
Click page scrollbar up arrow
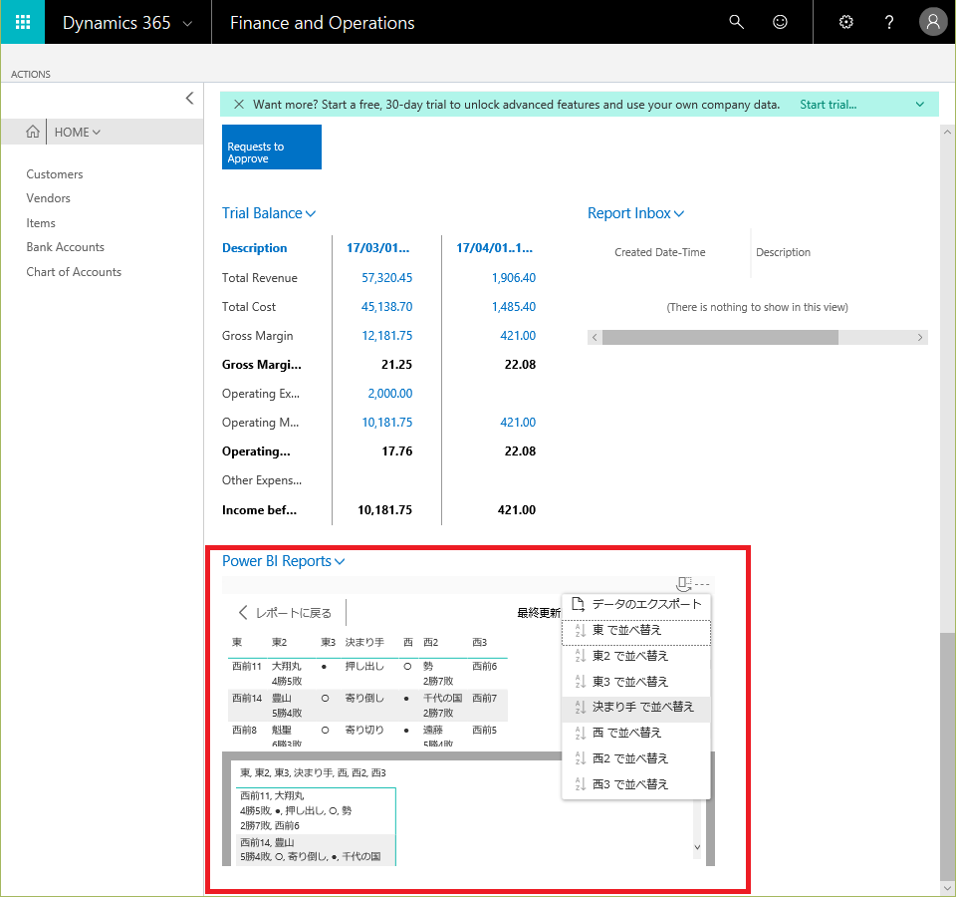(947, 132)
